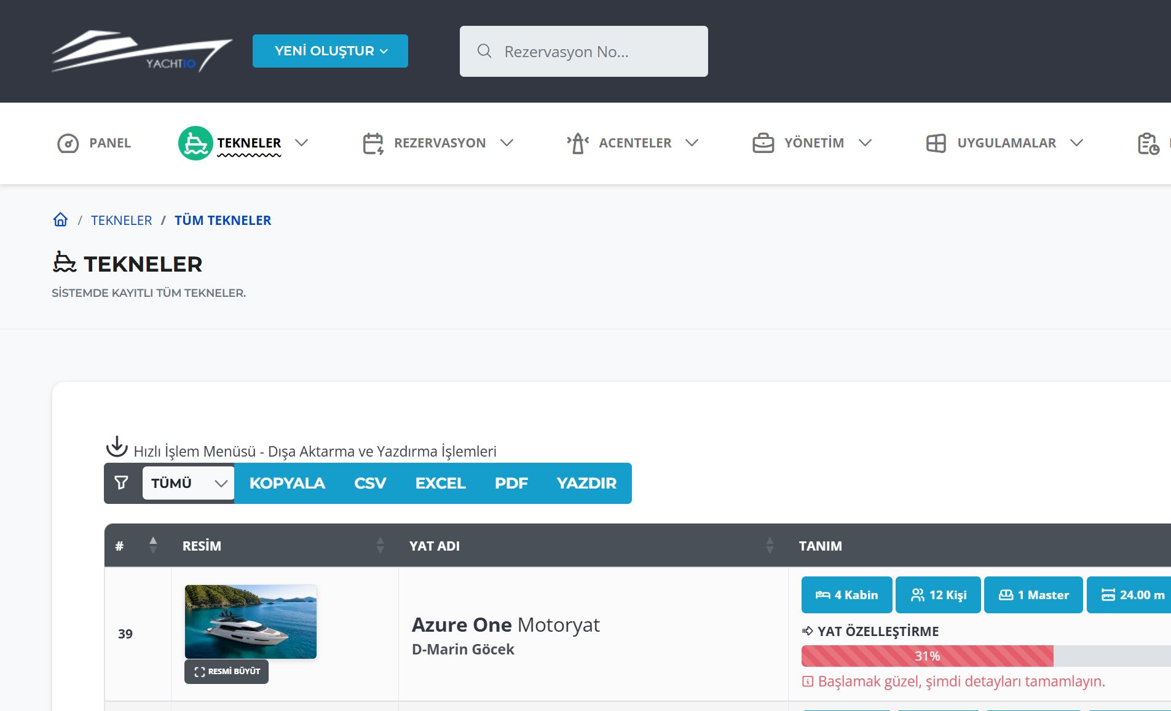Export table as CSV
The image size is (1171, 711).
(x=370, y=483)
